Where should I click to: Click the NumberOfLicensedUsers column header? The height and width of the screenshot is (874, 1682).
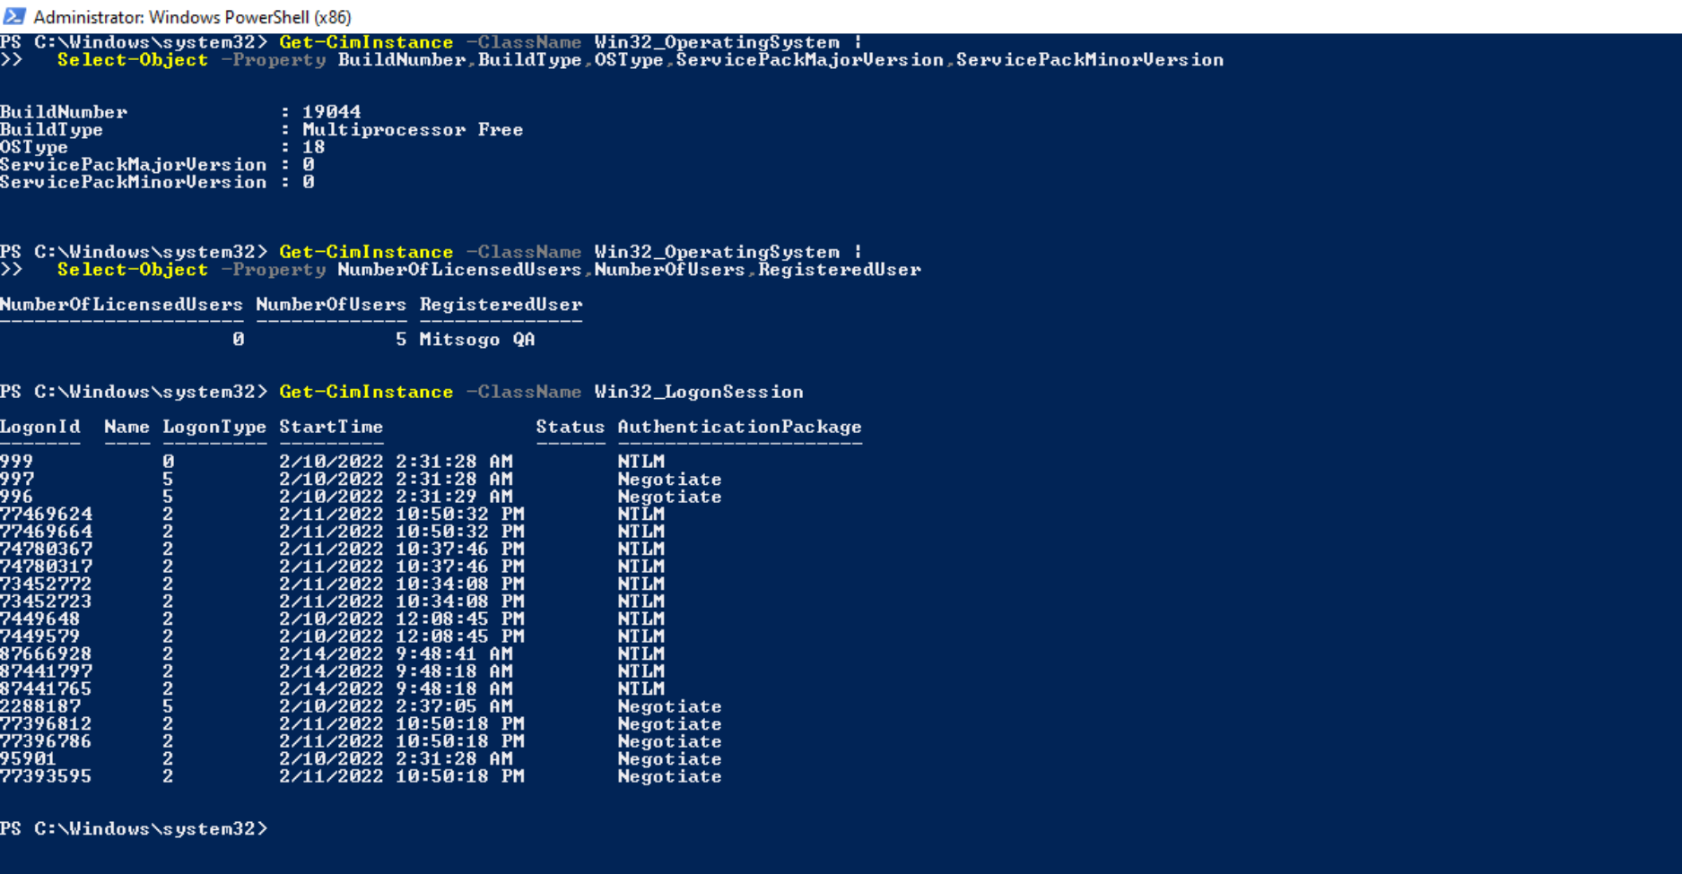point(121,304)
